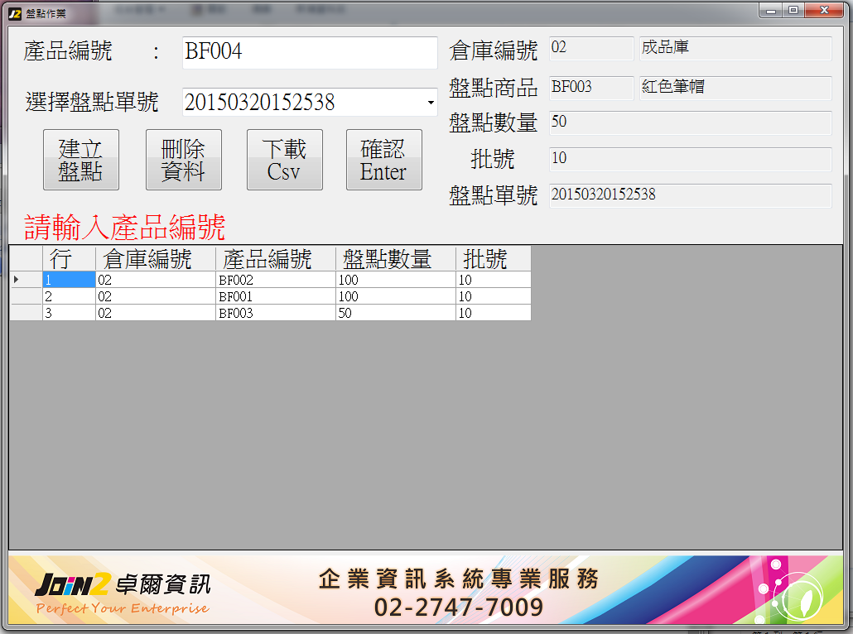Click the 成品庫 warehouse name field
Image resolution: width=853 pixels, height=634 pixels.
point(734,48)
